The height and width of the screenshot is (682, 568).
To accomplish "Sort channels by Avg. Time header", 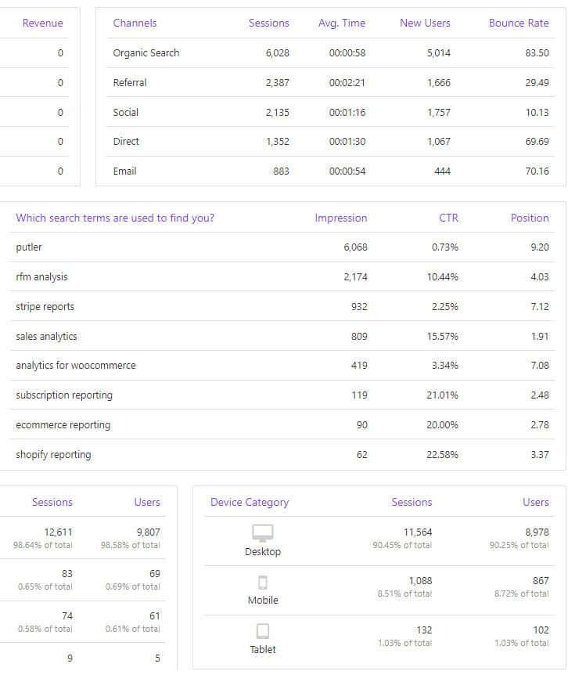I will tap(342, 23).
